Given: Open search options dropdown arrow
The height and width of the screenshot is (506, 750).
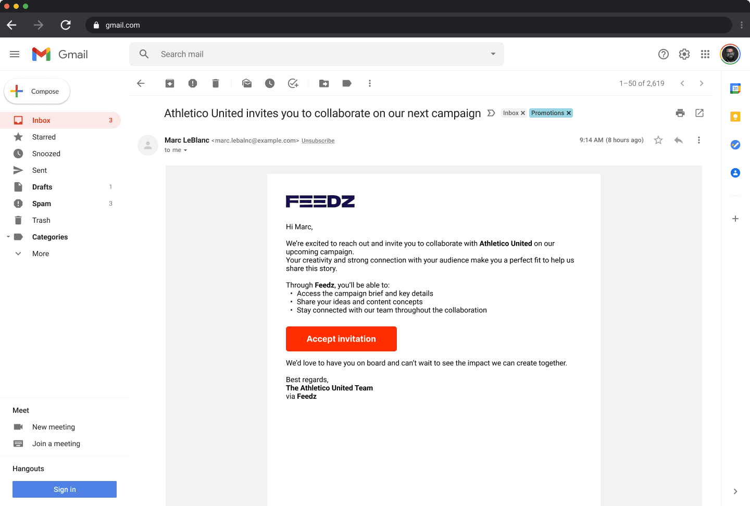Looking at the screenshot, I should [x=493, y=54].
